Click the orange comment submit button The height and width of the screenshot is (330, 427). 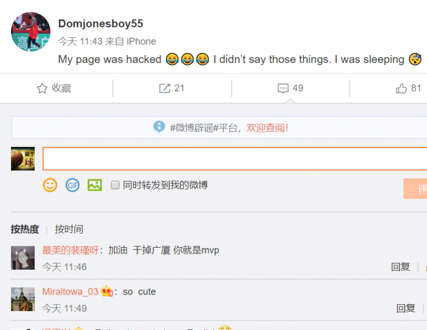click(x=415, y=188)
